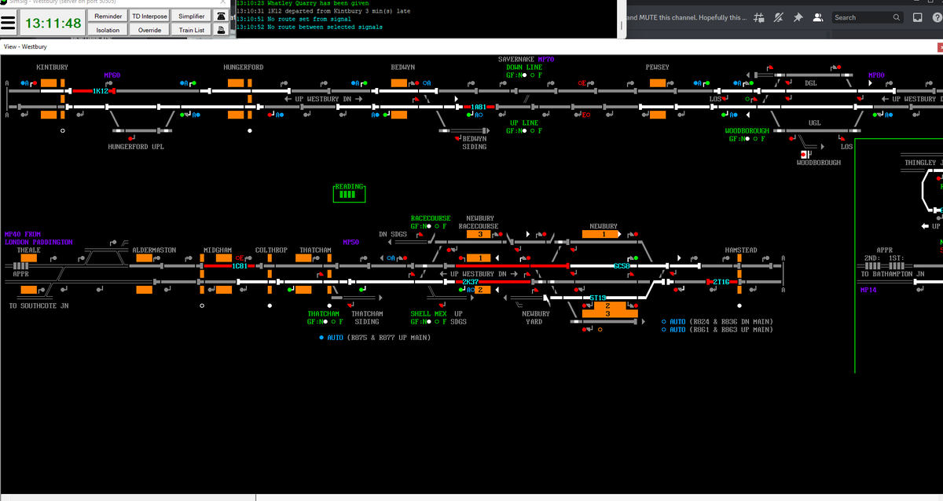Image resolution: width=943 pixels, height=501 pixels.
Task: Set Thatcham ground frame to F
Action: pos(332,321)
